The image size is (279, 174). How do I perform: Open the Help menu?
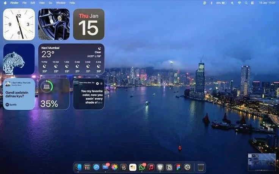72,3
